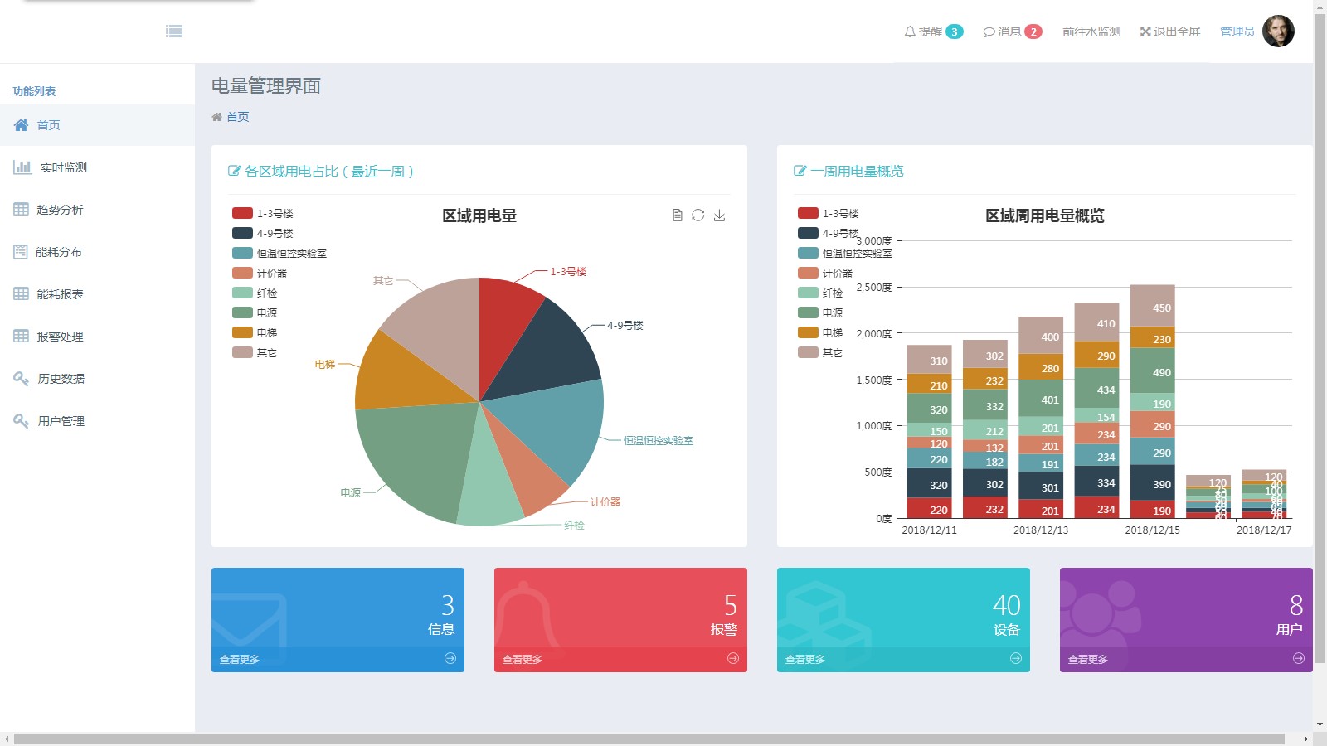The width and height of the screenshot is (1327, 746).
Task: Toggle pie legend 计价器
Action: pyautogui.click(x=260, y=273)
